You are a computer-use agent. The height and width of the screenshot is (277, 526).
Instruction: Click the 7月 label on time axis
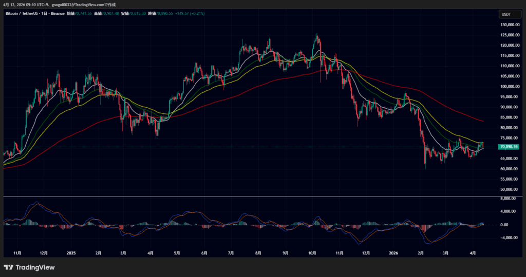pos(231,253)
